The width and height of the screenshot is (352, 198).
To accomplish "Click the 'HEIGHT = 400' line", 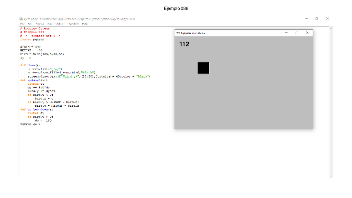I will (x=31, y=51).
